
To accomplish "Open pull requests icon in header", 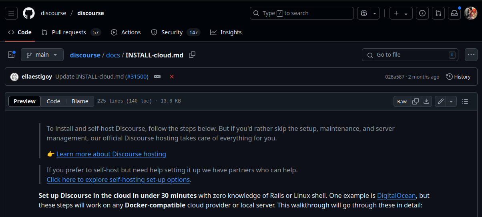I will [x=438, y=13].
